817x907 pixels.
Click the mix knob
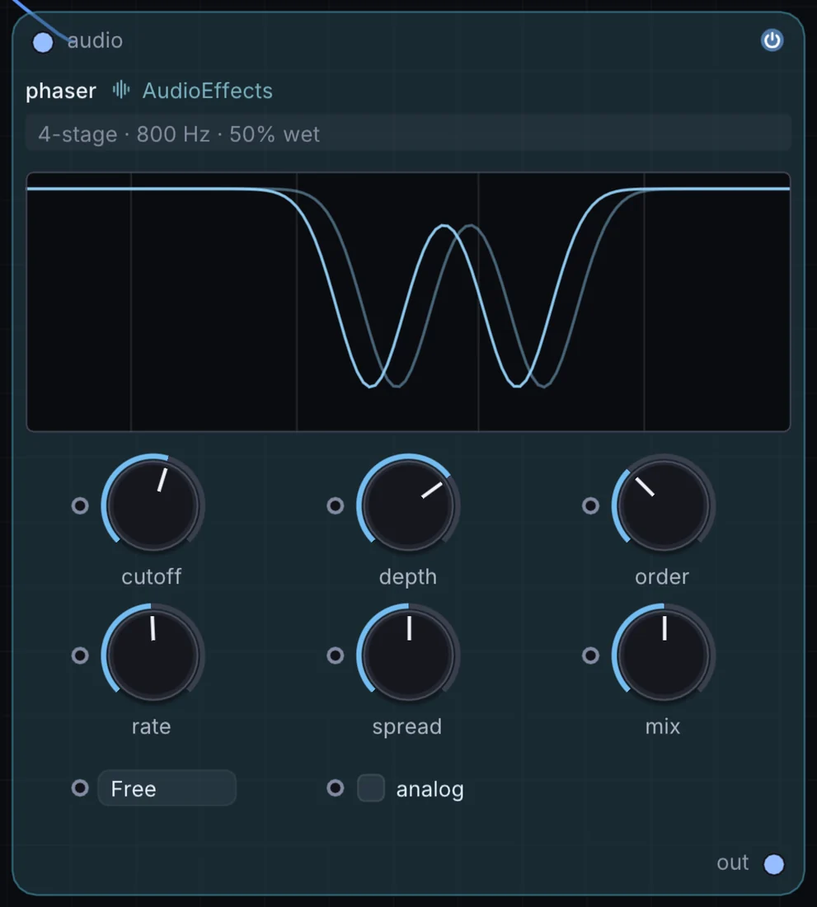663,655
